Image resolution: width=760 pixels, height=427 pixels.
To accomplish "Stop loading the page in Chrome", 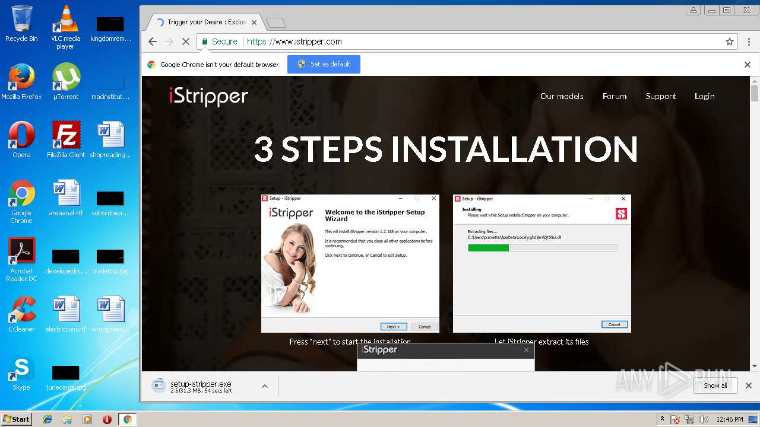I will pyautogui.click(x=186, y=42).
